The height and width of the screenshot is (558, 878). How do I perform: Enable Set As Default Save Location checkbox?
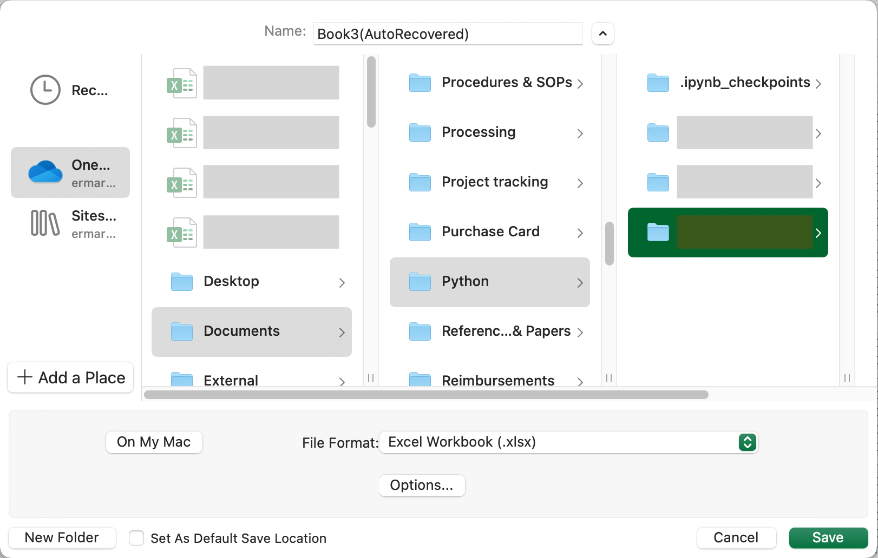point(136,538)
